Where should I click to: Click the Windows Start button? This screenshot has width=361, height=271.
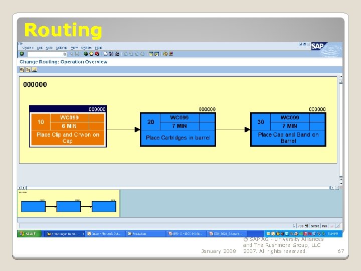pyautogui.click(x=29, y=234)
